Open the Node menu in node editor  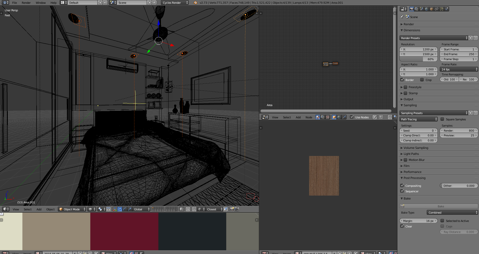tap(309, 117)
